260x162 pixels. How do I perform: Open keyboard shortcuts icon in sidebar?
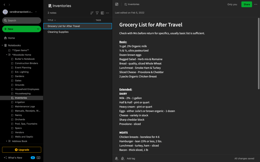click(x=38, y=158)
